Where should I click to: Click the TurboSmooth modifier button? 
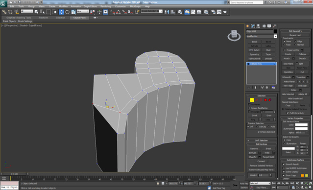[254, 59]
